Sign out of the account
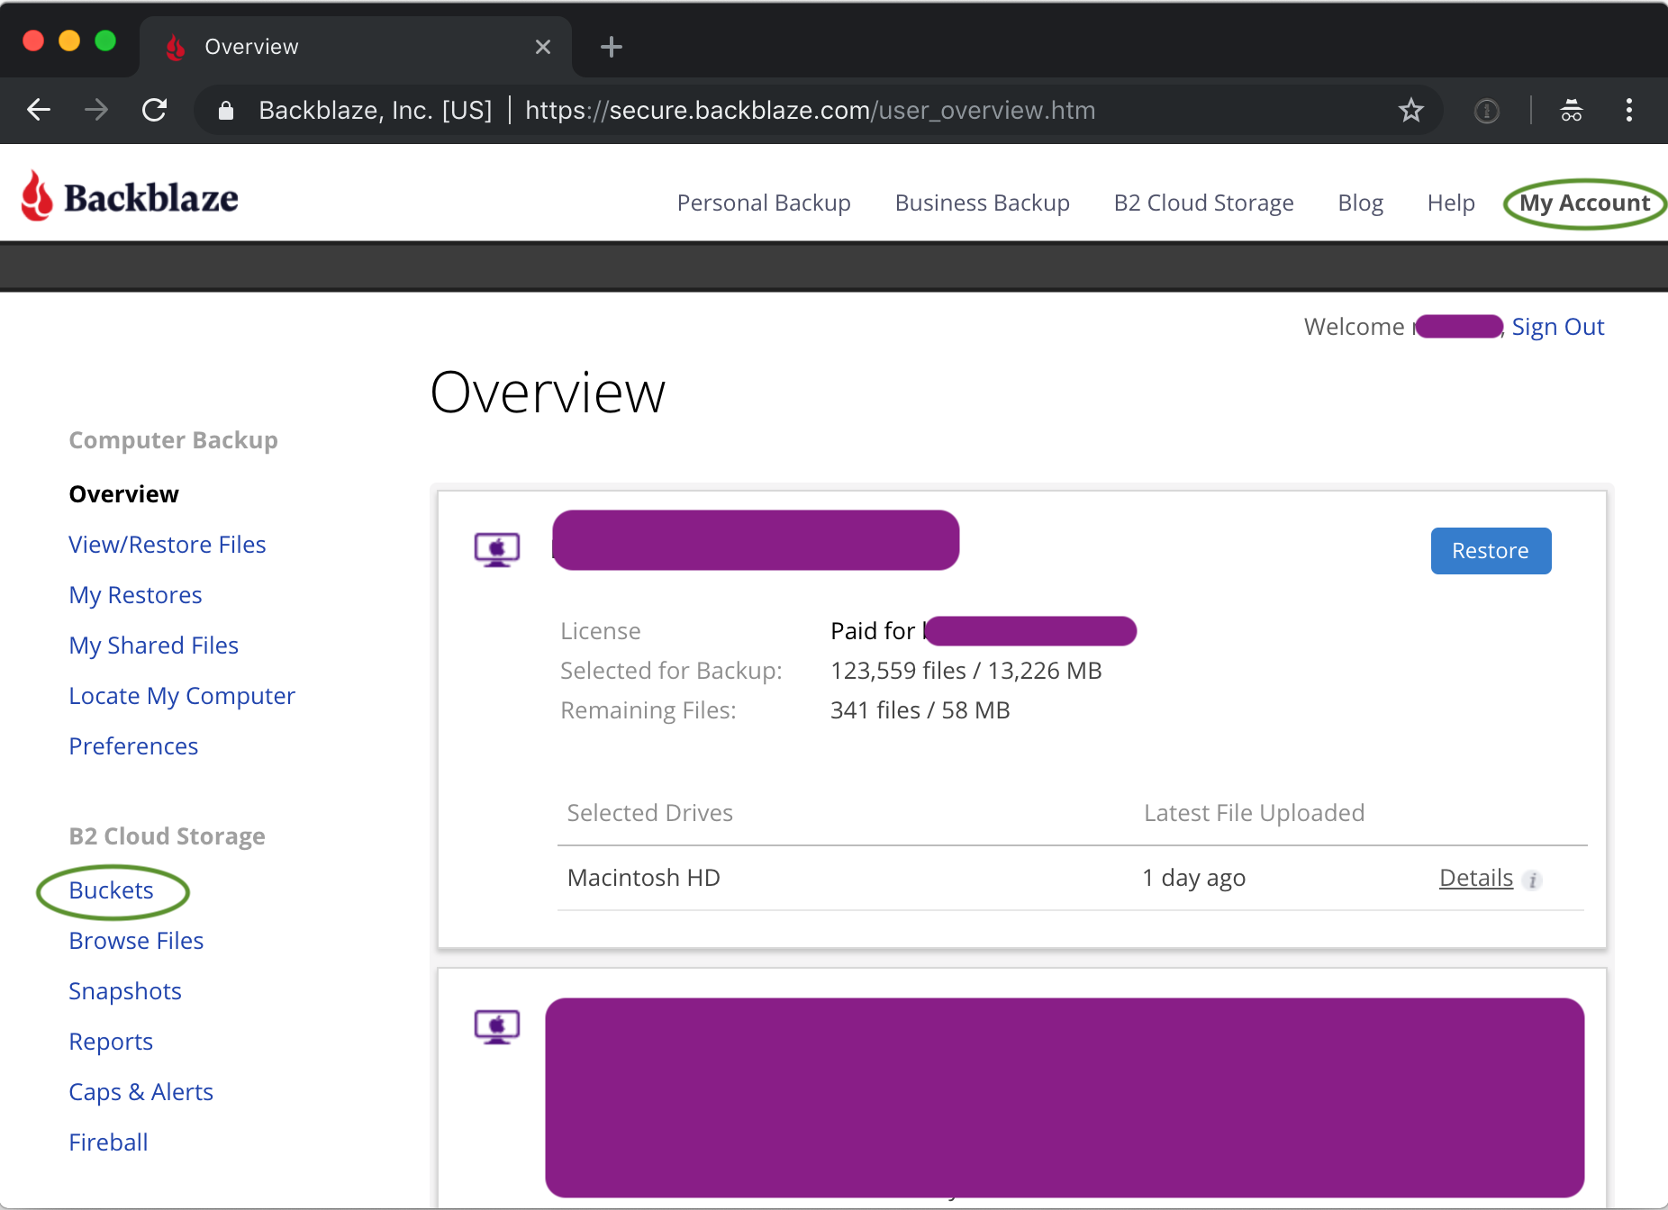The width and height of the screenshot is (1668, 1210). [x=1558, y=326]
